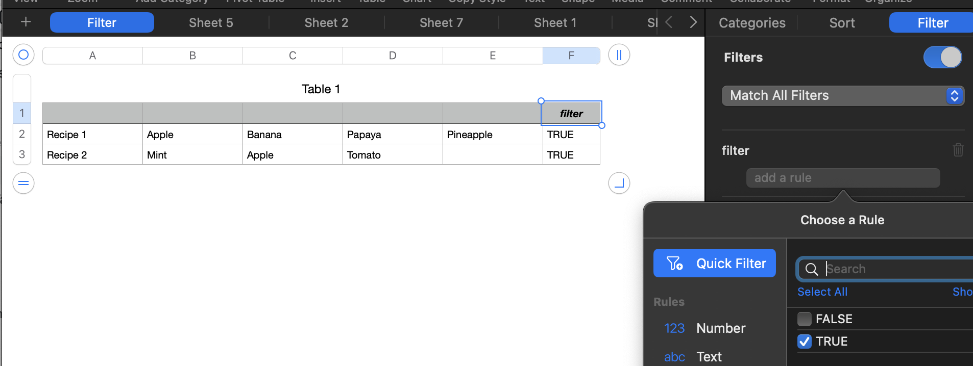Delete the filter rule with trash icon

pos(958,150)
